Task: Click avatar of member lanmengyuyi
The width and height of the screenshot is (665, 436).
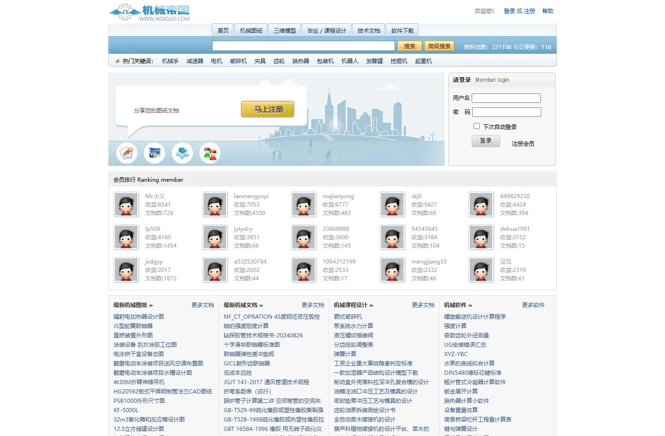Action: pos(215,204)
